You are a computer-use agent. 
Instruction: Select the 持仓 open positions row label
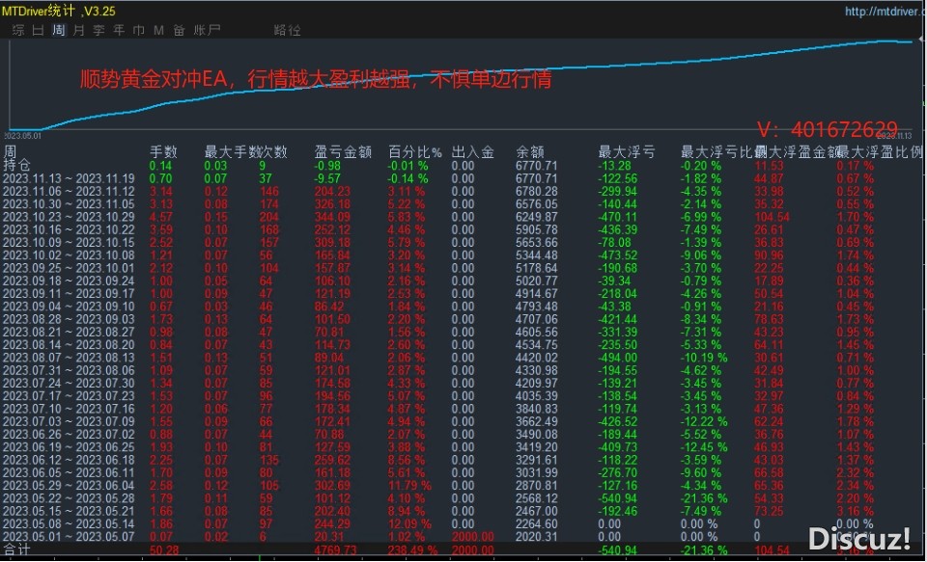[16, 165]
